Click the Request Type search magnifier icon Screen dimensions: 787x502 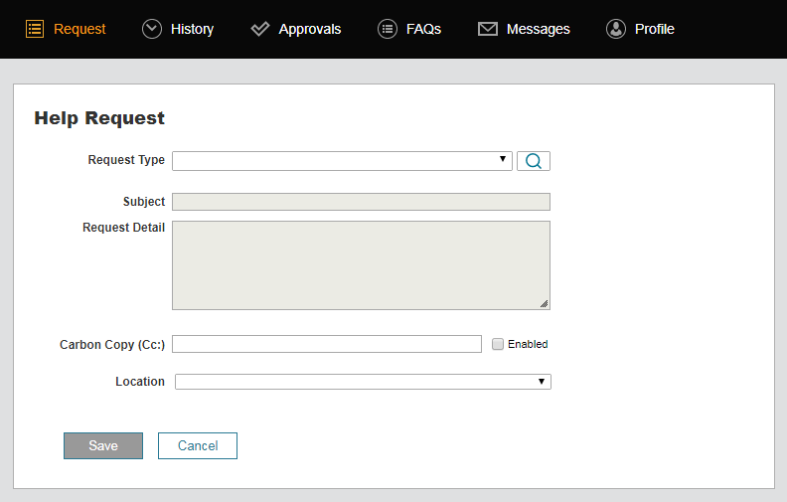point(534,161)
